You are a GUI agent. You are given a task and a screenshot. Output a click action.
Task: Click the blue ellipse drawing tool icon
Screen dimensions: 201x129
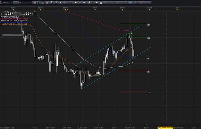click(130, 3)
